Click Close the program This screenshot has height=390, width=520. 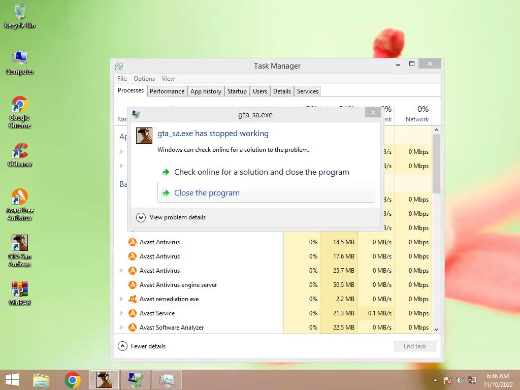tap(266, 192)
